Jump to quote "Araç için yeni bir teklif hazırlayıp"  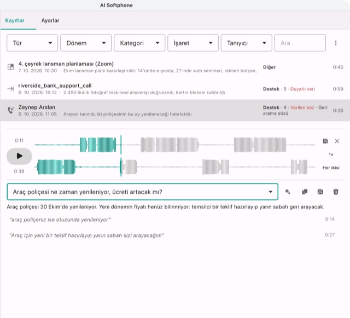[86, 235]
